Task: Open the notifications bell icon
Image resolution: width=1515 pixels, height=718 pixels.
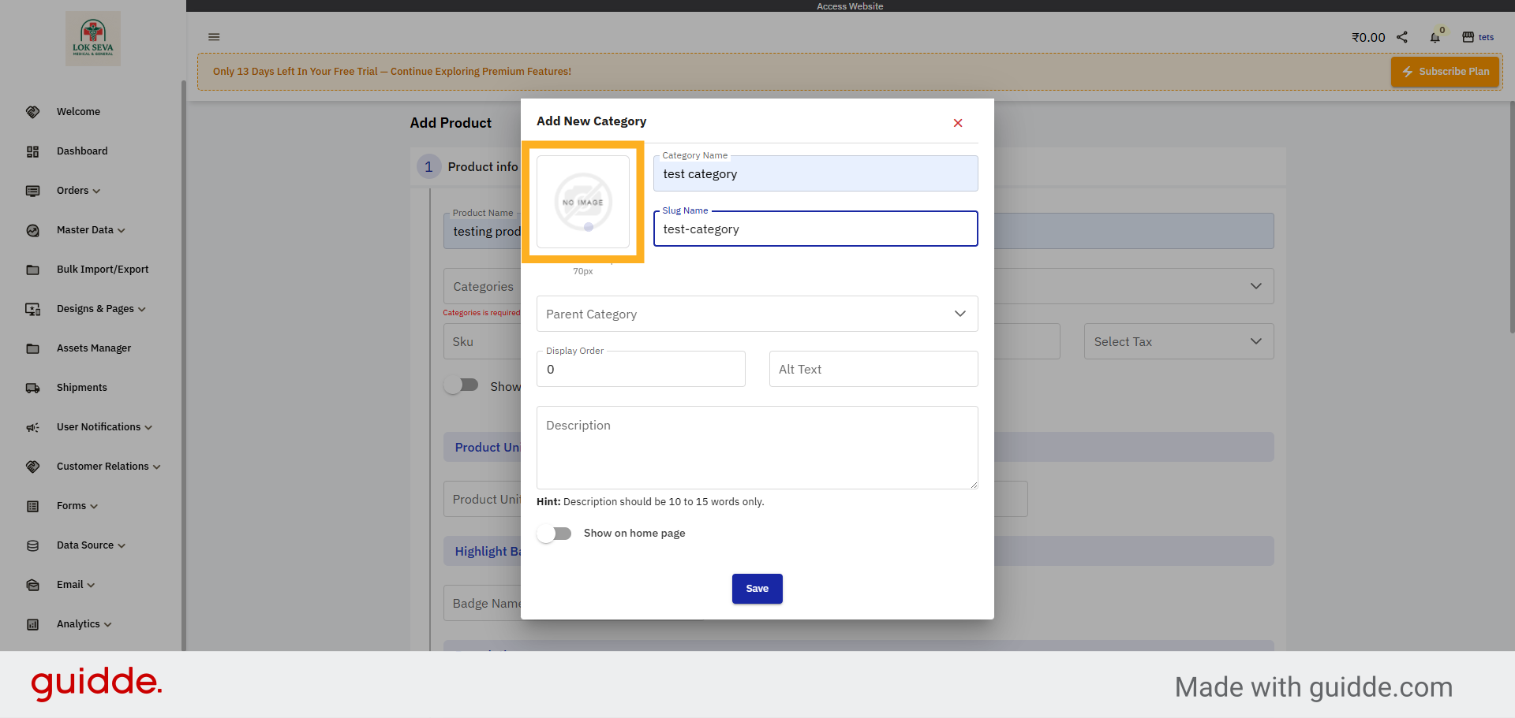Action: point(1435,37)
